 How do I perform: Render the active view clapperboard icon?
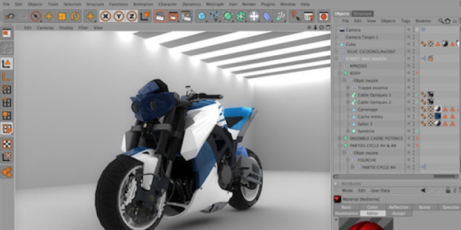[x=160, y=17]
